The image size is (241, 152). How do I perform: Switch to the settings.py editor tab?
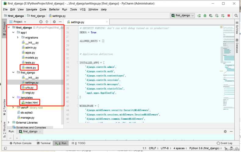[x=77, y=22]
